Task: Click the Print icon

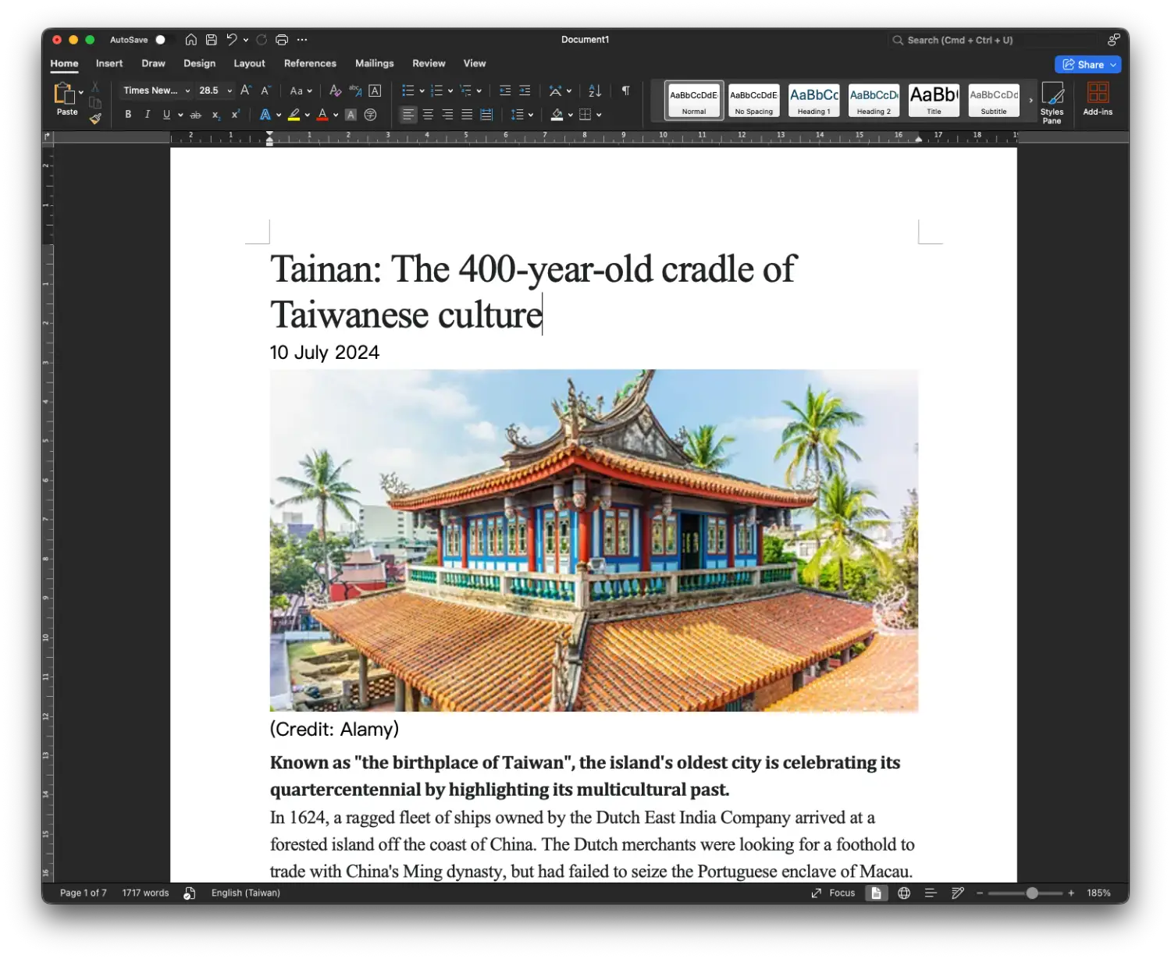Action: (x=282, y=40)
